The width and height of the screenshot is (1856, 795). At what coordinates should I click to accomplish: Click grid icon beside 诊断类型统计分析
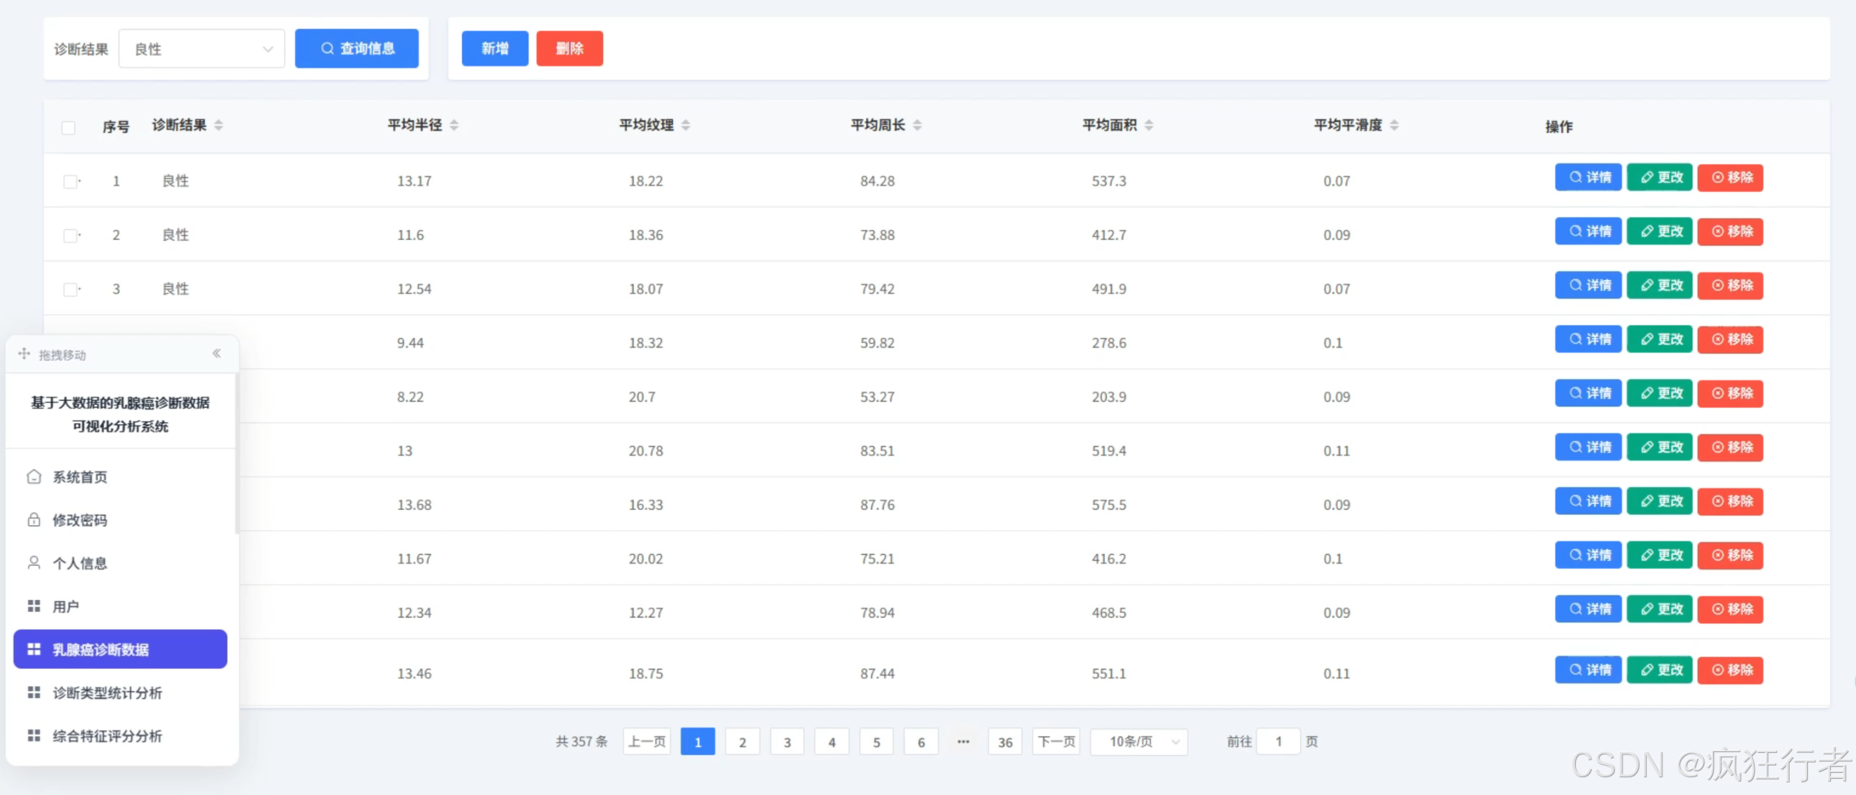tap(34, 692)
